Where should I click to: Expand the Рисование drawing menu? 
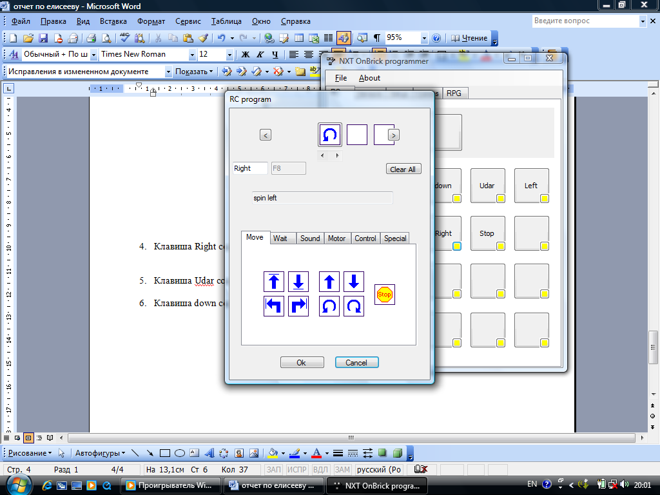click(x=30, y=453)
